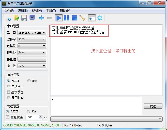
Task: Open file using the folder icon
Action: click(x=16, y=18)
